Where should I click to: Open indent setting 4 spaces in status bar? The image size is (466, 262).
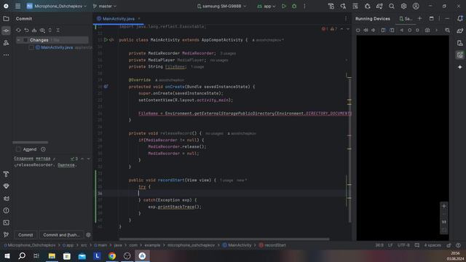tap(433, 245)
